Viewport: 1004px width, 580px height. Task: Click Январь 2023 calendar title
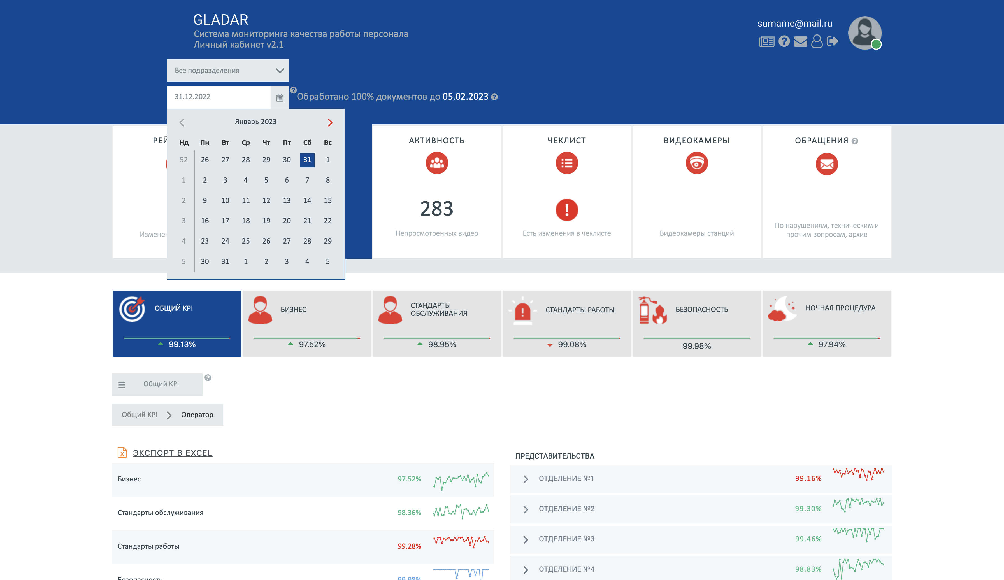(x=255, y=121)
